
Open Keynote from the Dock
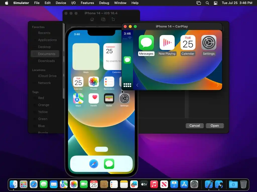coord(174,184)
